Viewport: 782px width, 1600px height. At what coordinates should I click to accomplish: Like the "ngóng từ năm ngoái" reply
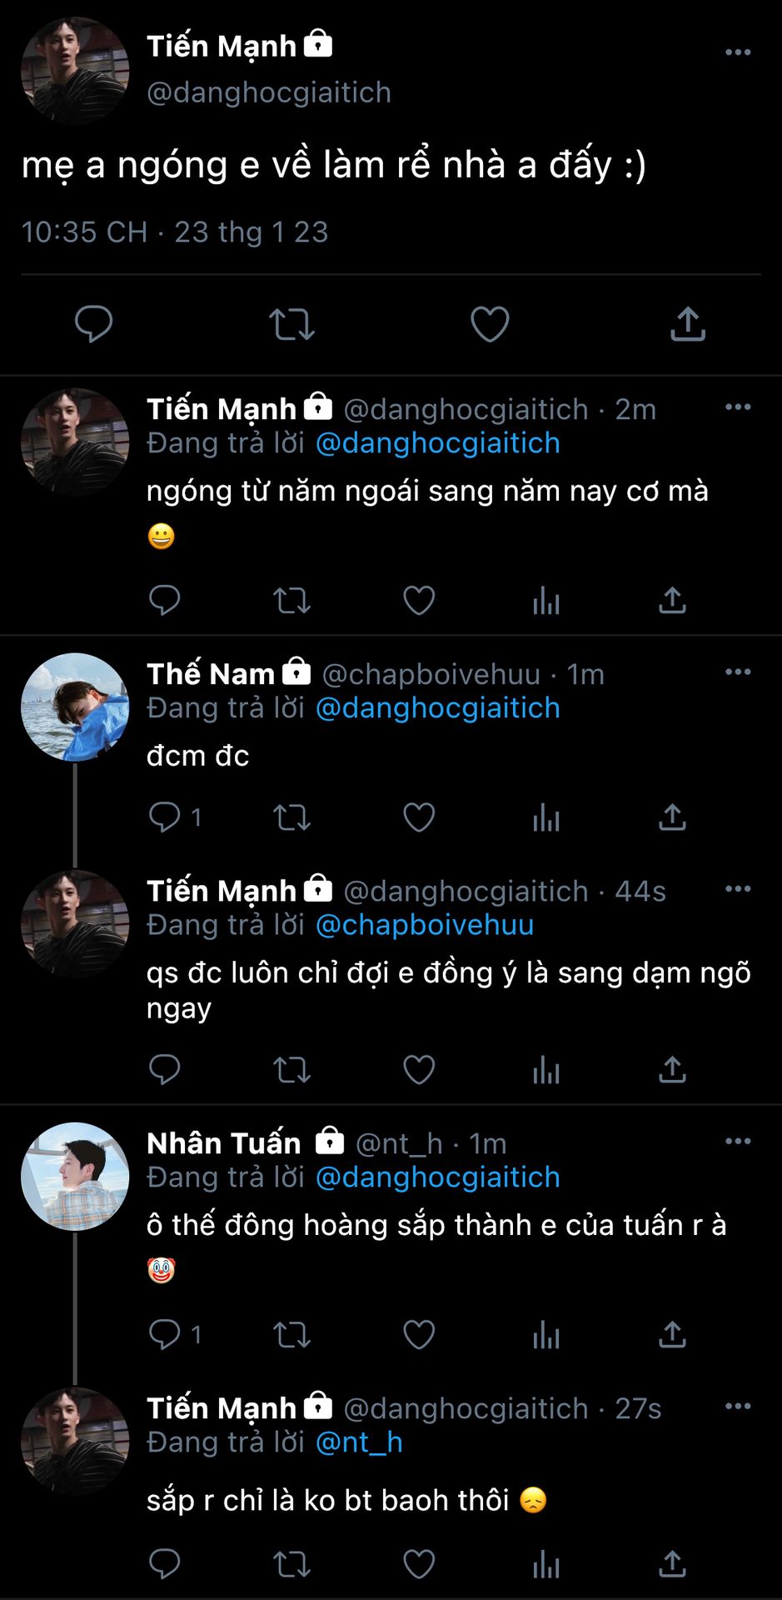coord(419,601)
